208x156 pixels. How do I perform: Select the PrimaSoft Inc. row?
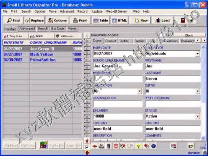pyautogui.click(x=42, y=60)
